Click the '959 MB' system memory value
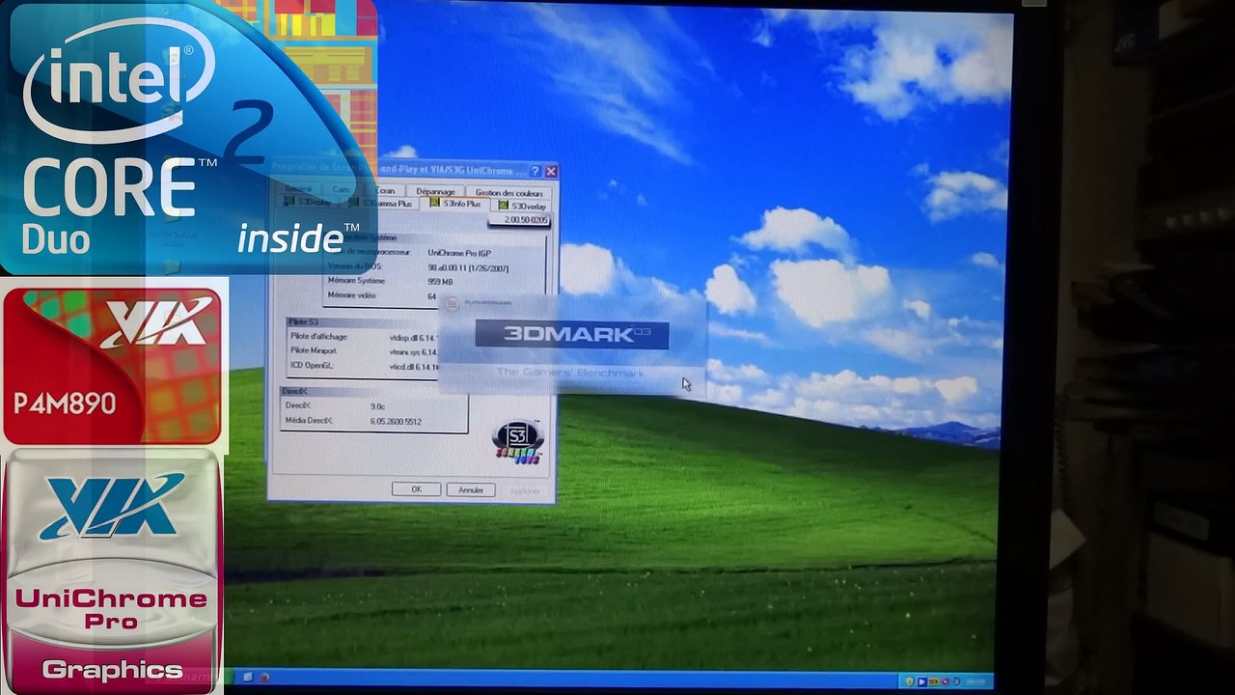Image resolution: width=1235 pixels, height=695 pixels. point(440,282)
